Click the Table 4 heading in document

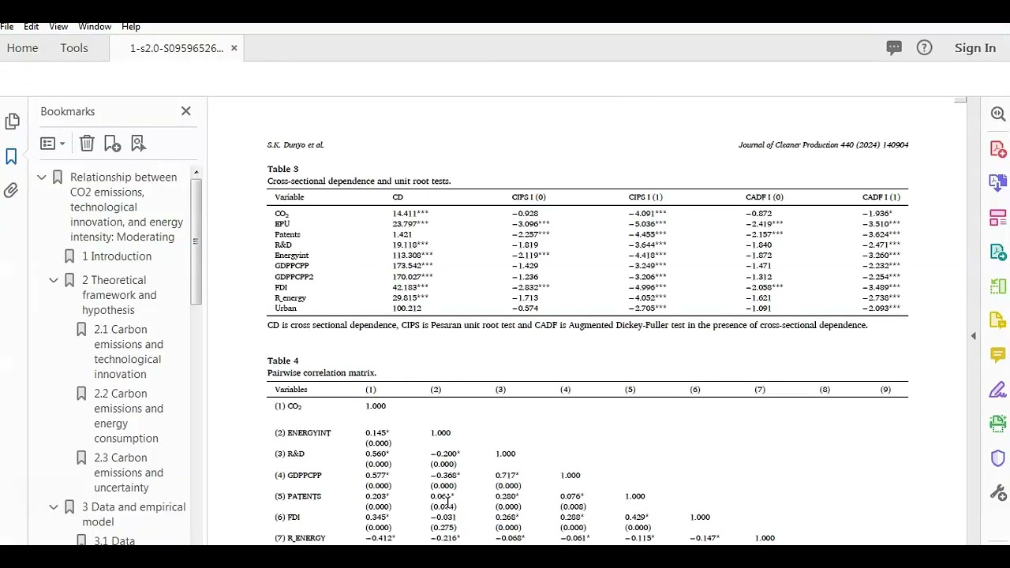pyautogui.click(x=282, y=361)
